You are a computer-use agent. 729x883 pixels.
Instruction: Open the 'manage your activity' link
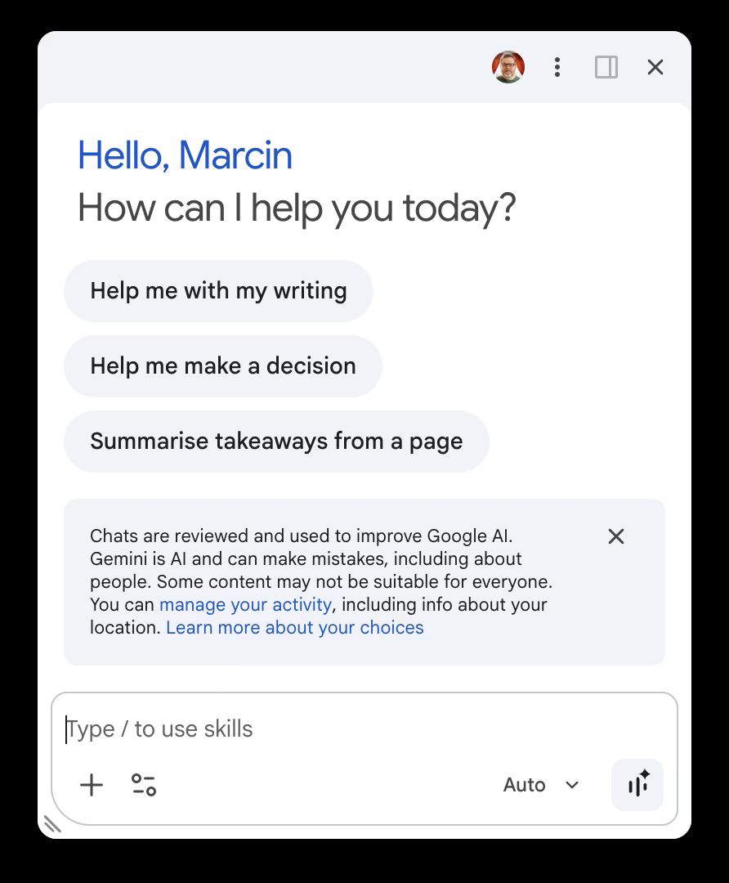pyautogui.click(x=245, y=605)
